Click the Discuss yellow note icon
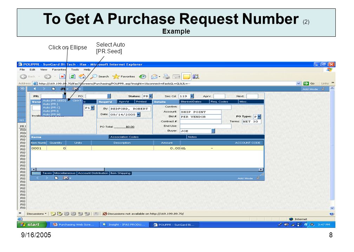The width and height of the screenshot is (354, 252). point(186,77)
